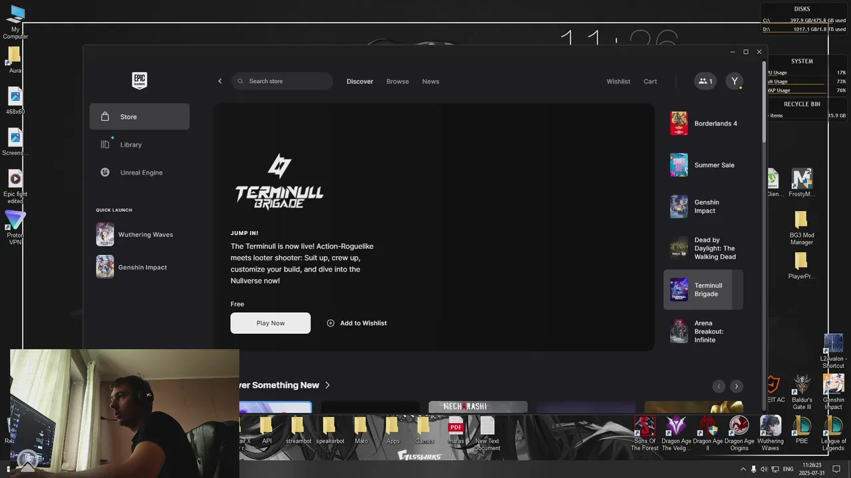Open the L2Avalon Shortcut icon

(833, 351)
